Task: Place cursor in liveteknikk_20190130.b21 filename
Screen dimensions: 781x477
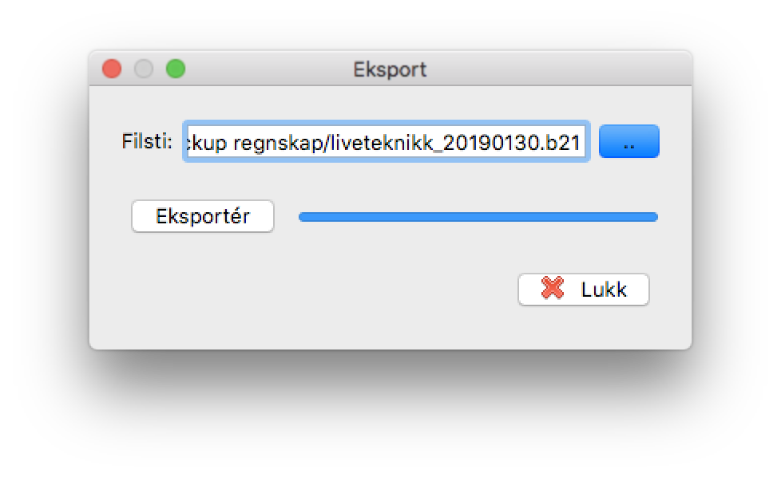Action: pos(455,143)
